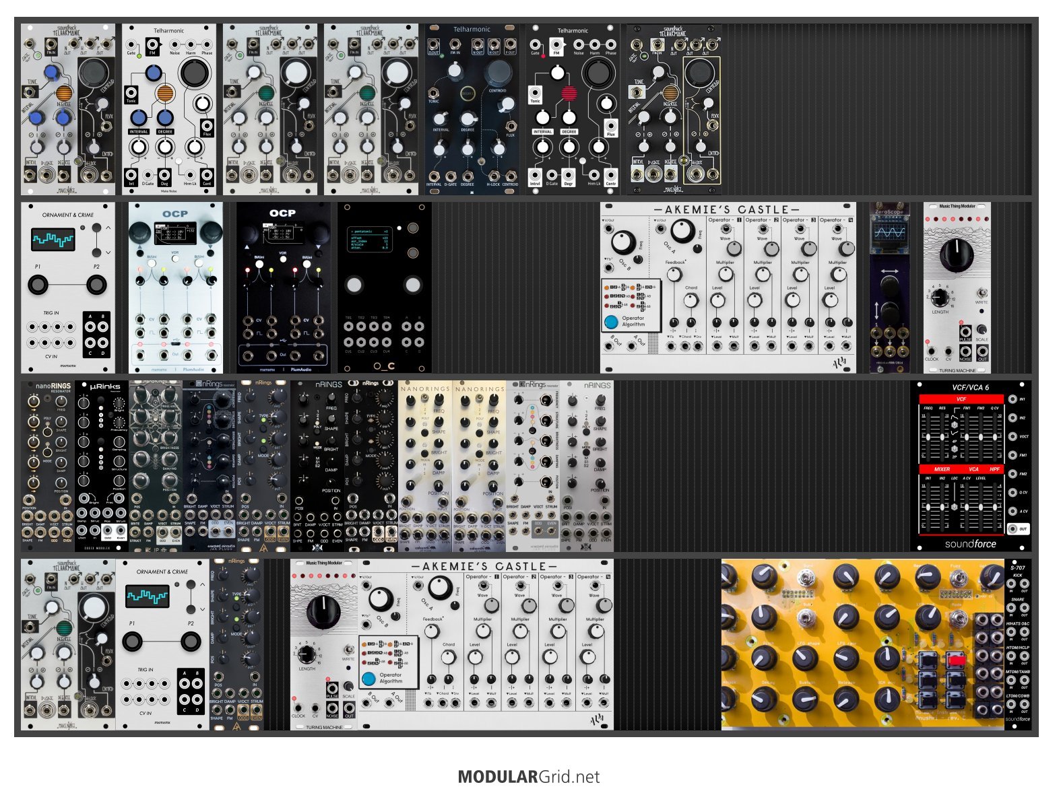1059x791 pixels.
Task: Flip the WRITE toggle on the upper Turing Machine
Action: pos(982,292)
